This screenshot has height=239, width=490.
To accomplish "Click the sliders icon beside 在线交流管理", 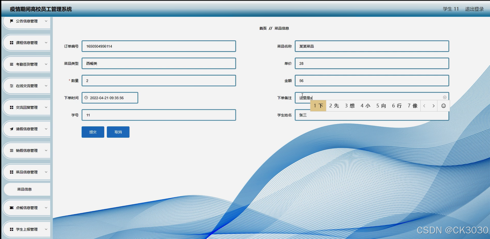I will coord(12,86).
